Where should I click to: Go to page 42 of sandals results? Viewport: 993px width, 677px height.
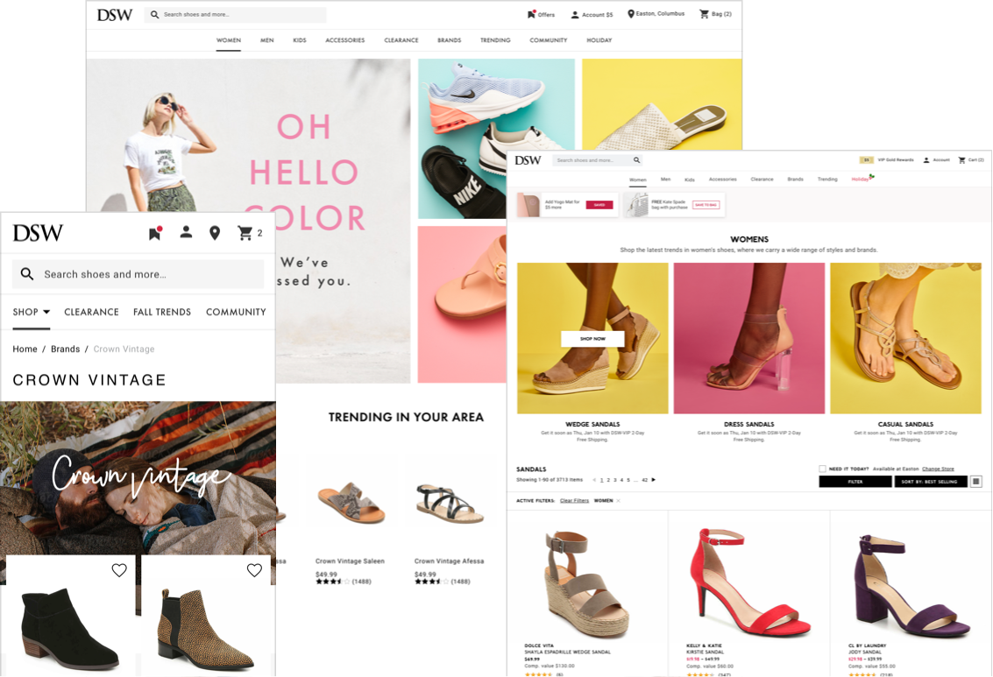645,480
